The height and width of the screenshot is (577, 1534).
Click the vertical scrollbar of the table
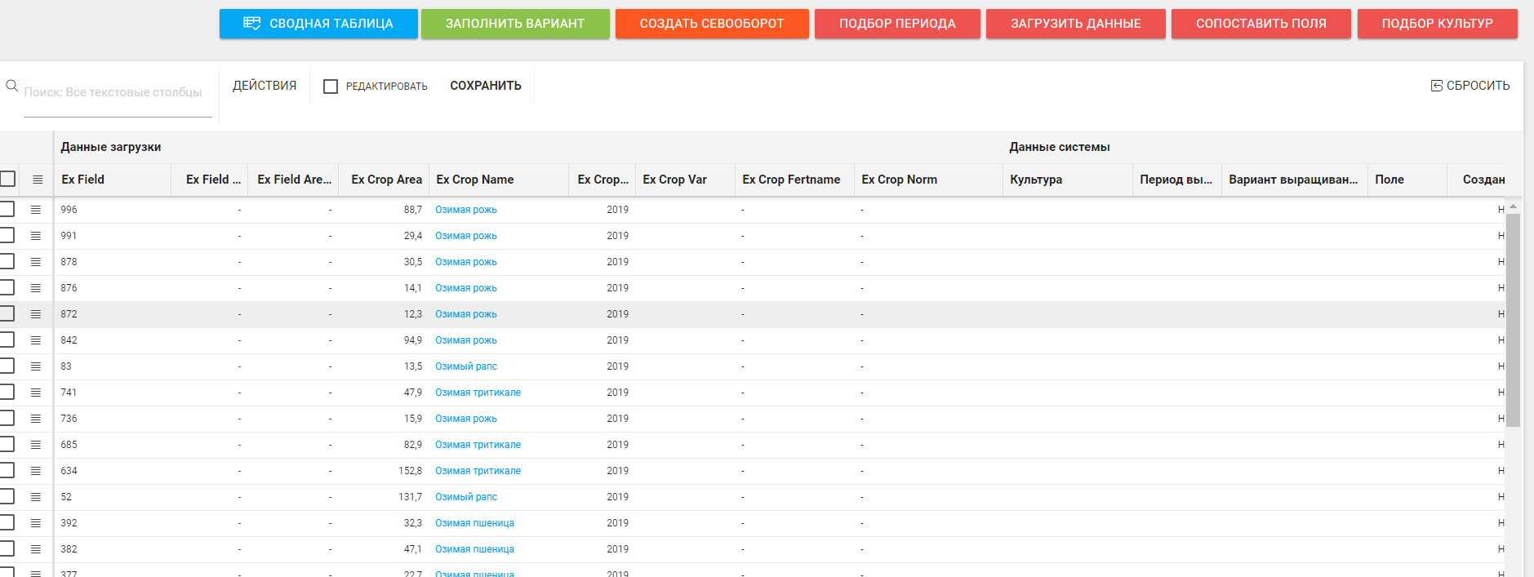tap(1513, 320)
